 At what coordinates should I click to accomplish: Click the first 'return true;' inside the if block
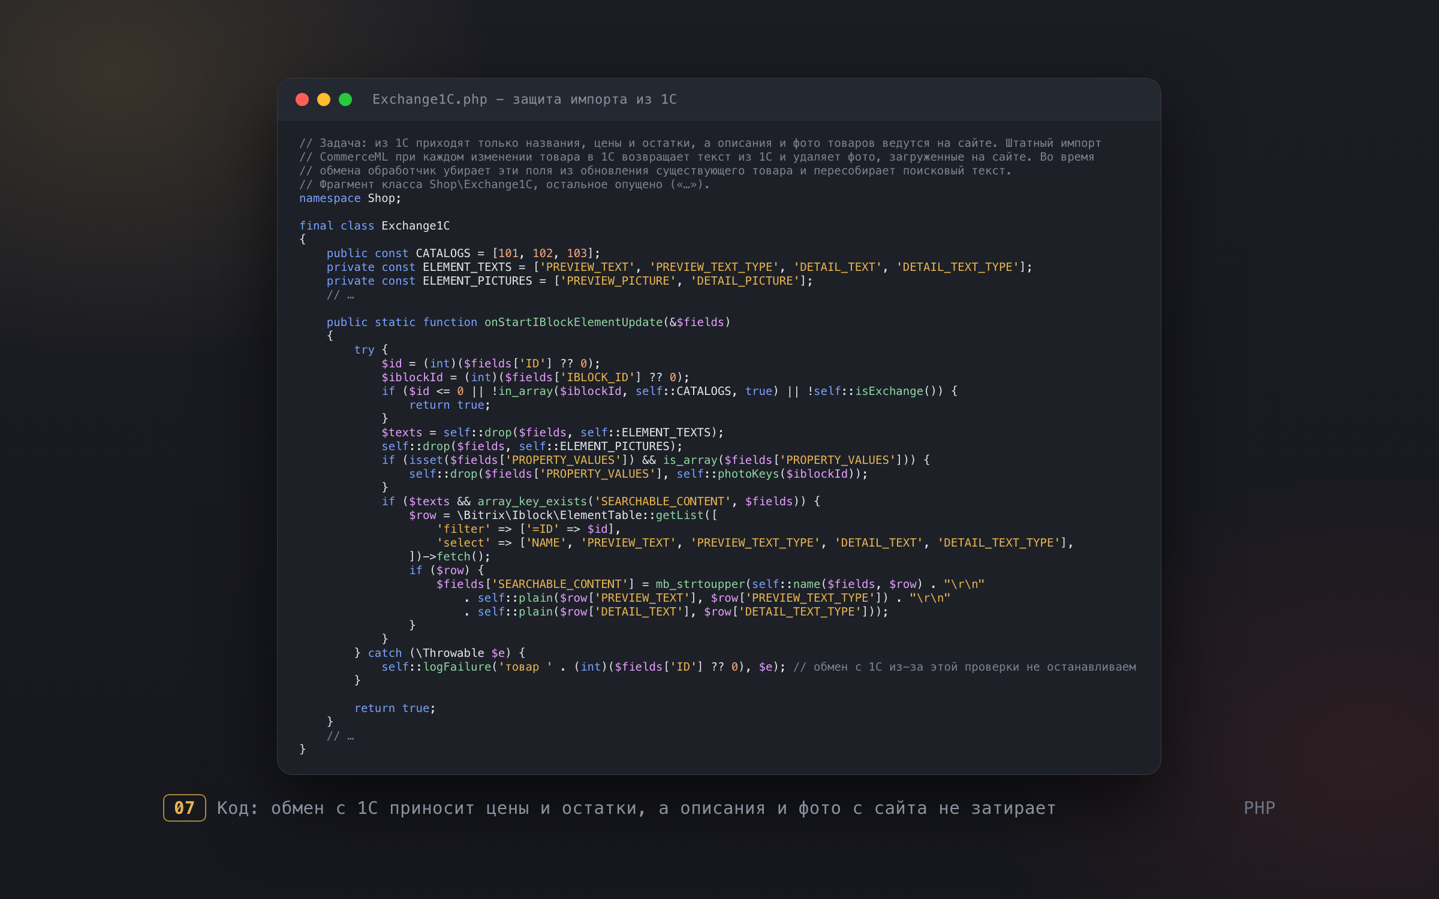pos(450,405)
